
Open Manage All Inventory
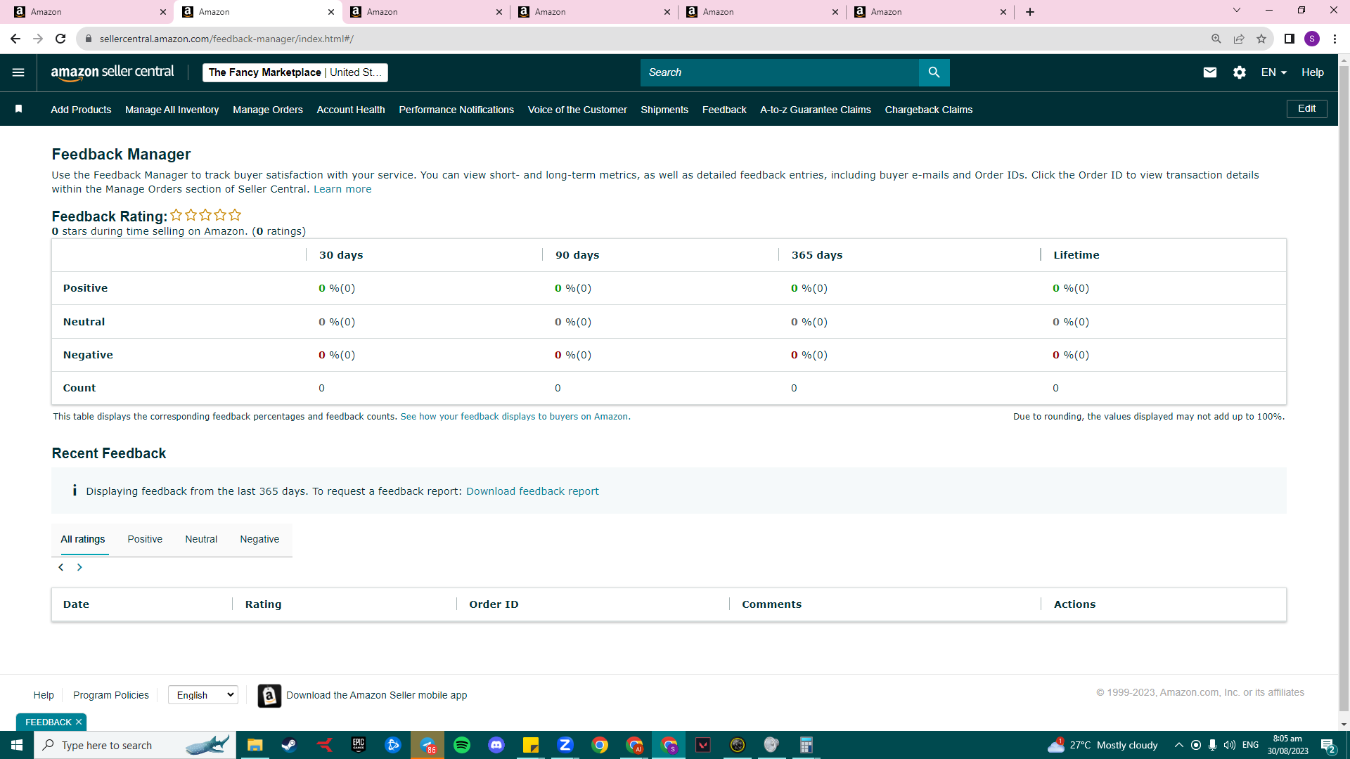click(172, 110)
